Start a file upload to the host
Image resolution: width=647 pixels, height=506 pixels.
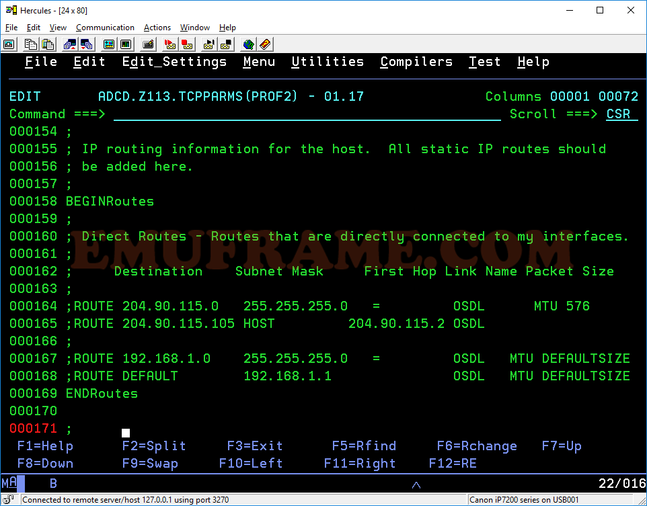pos(71,44)
